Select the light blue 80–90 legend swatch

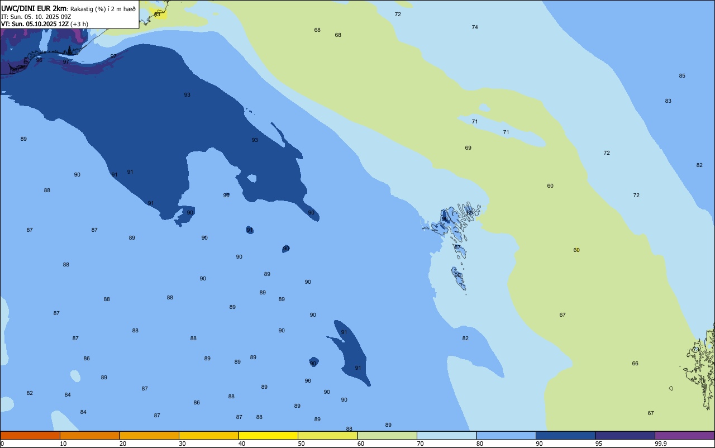click(506, 435)
